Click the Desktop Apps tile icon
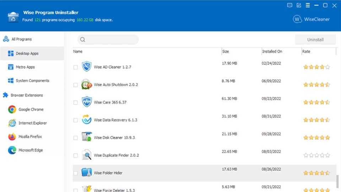This screenshot has width=341, height=192. [11, 53]
